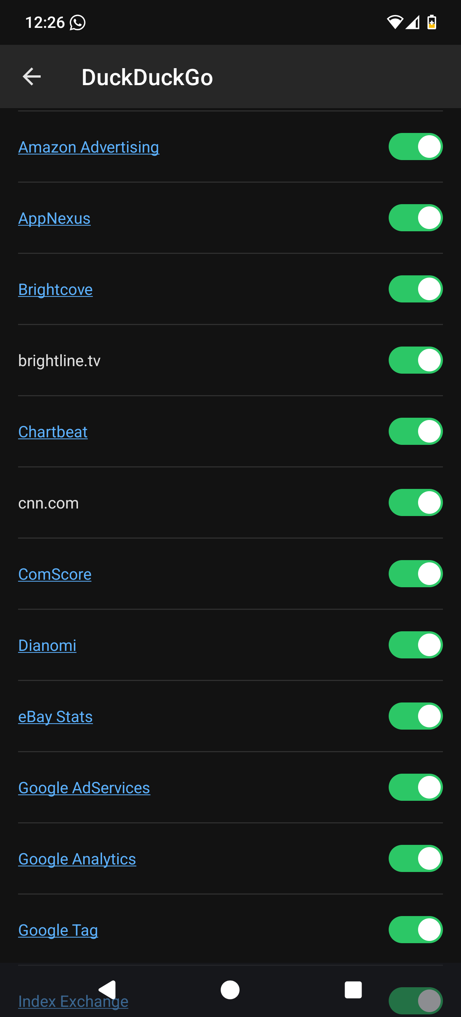The width and height of the screenshot is (461, 1017).
Task: Turn off the AppNexus switch
Action: pyautogui.click(x=415, y=218)
